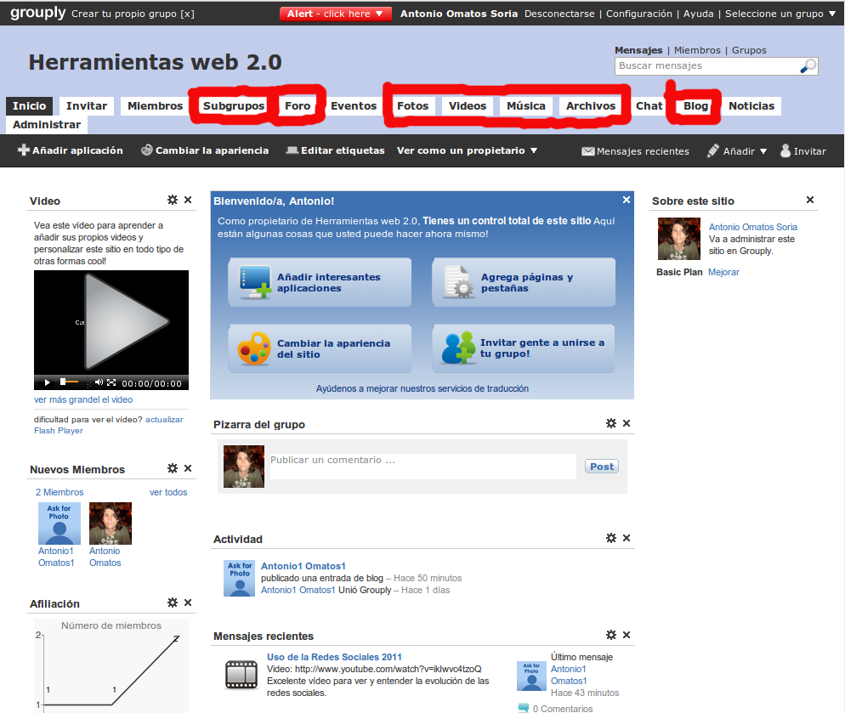Click the Añadir aplicación plus icon
Image resolution: width=845 pixels, height=713 pixels.
(x=23, y=150)
